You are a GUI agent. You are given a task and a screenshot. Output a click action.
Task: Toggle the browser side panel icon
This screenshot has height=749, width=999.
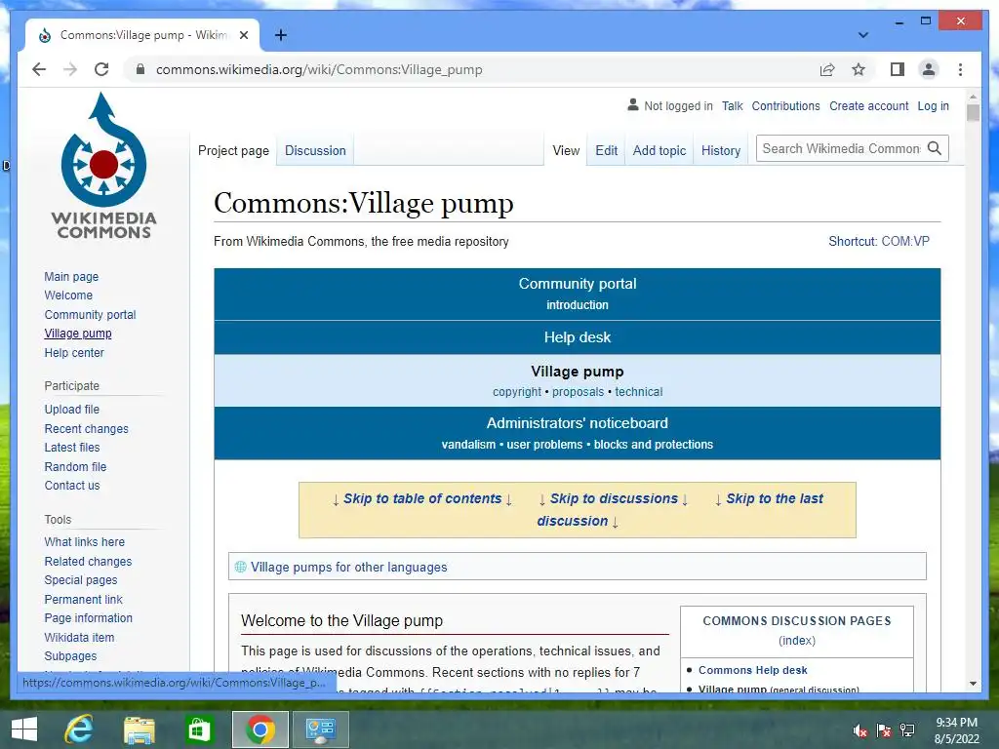(898, 69)
